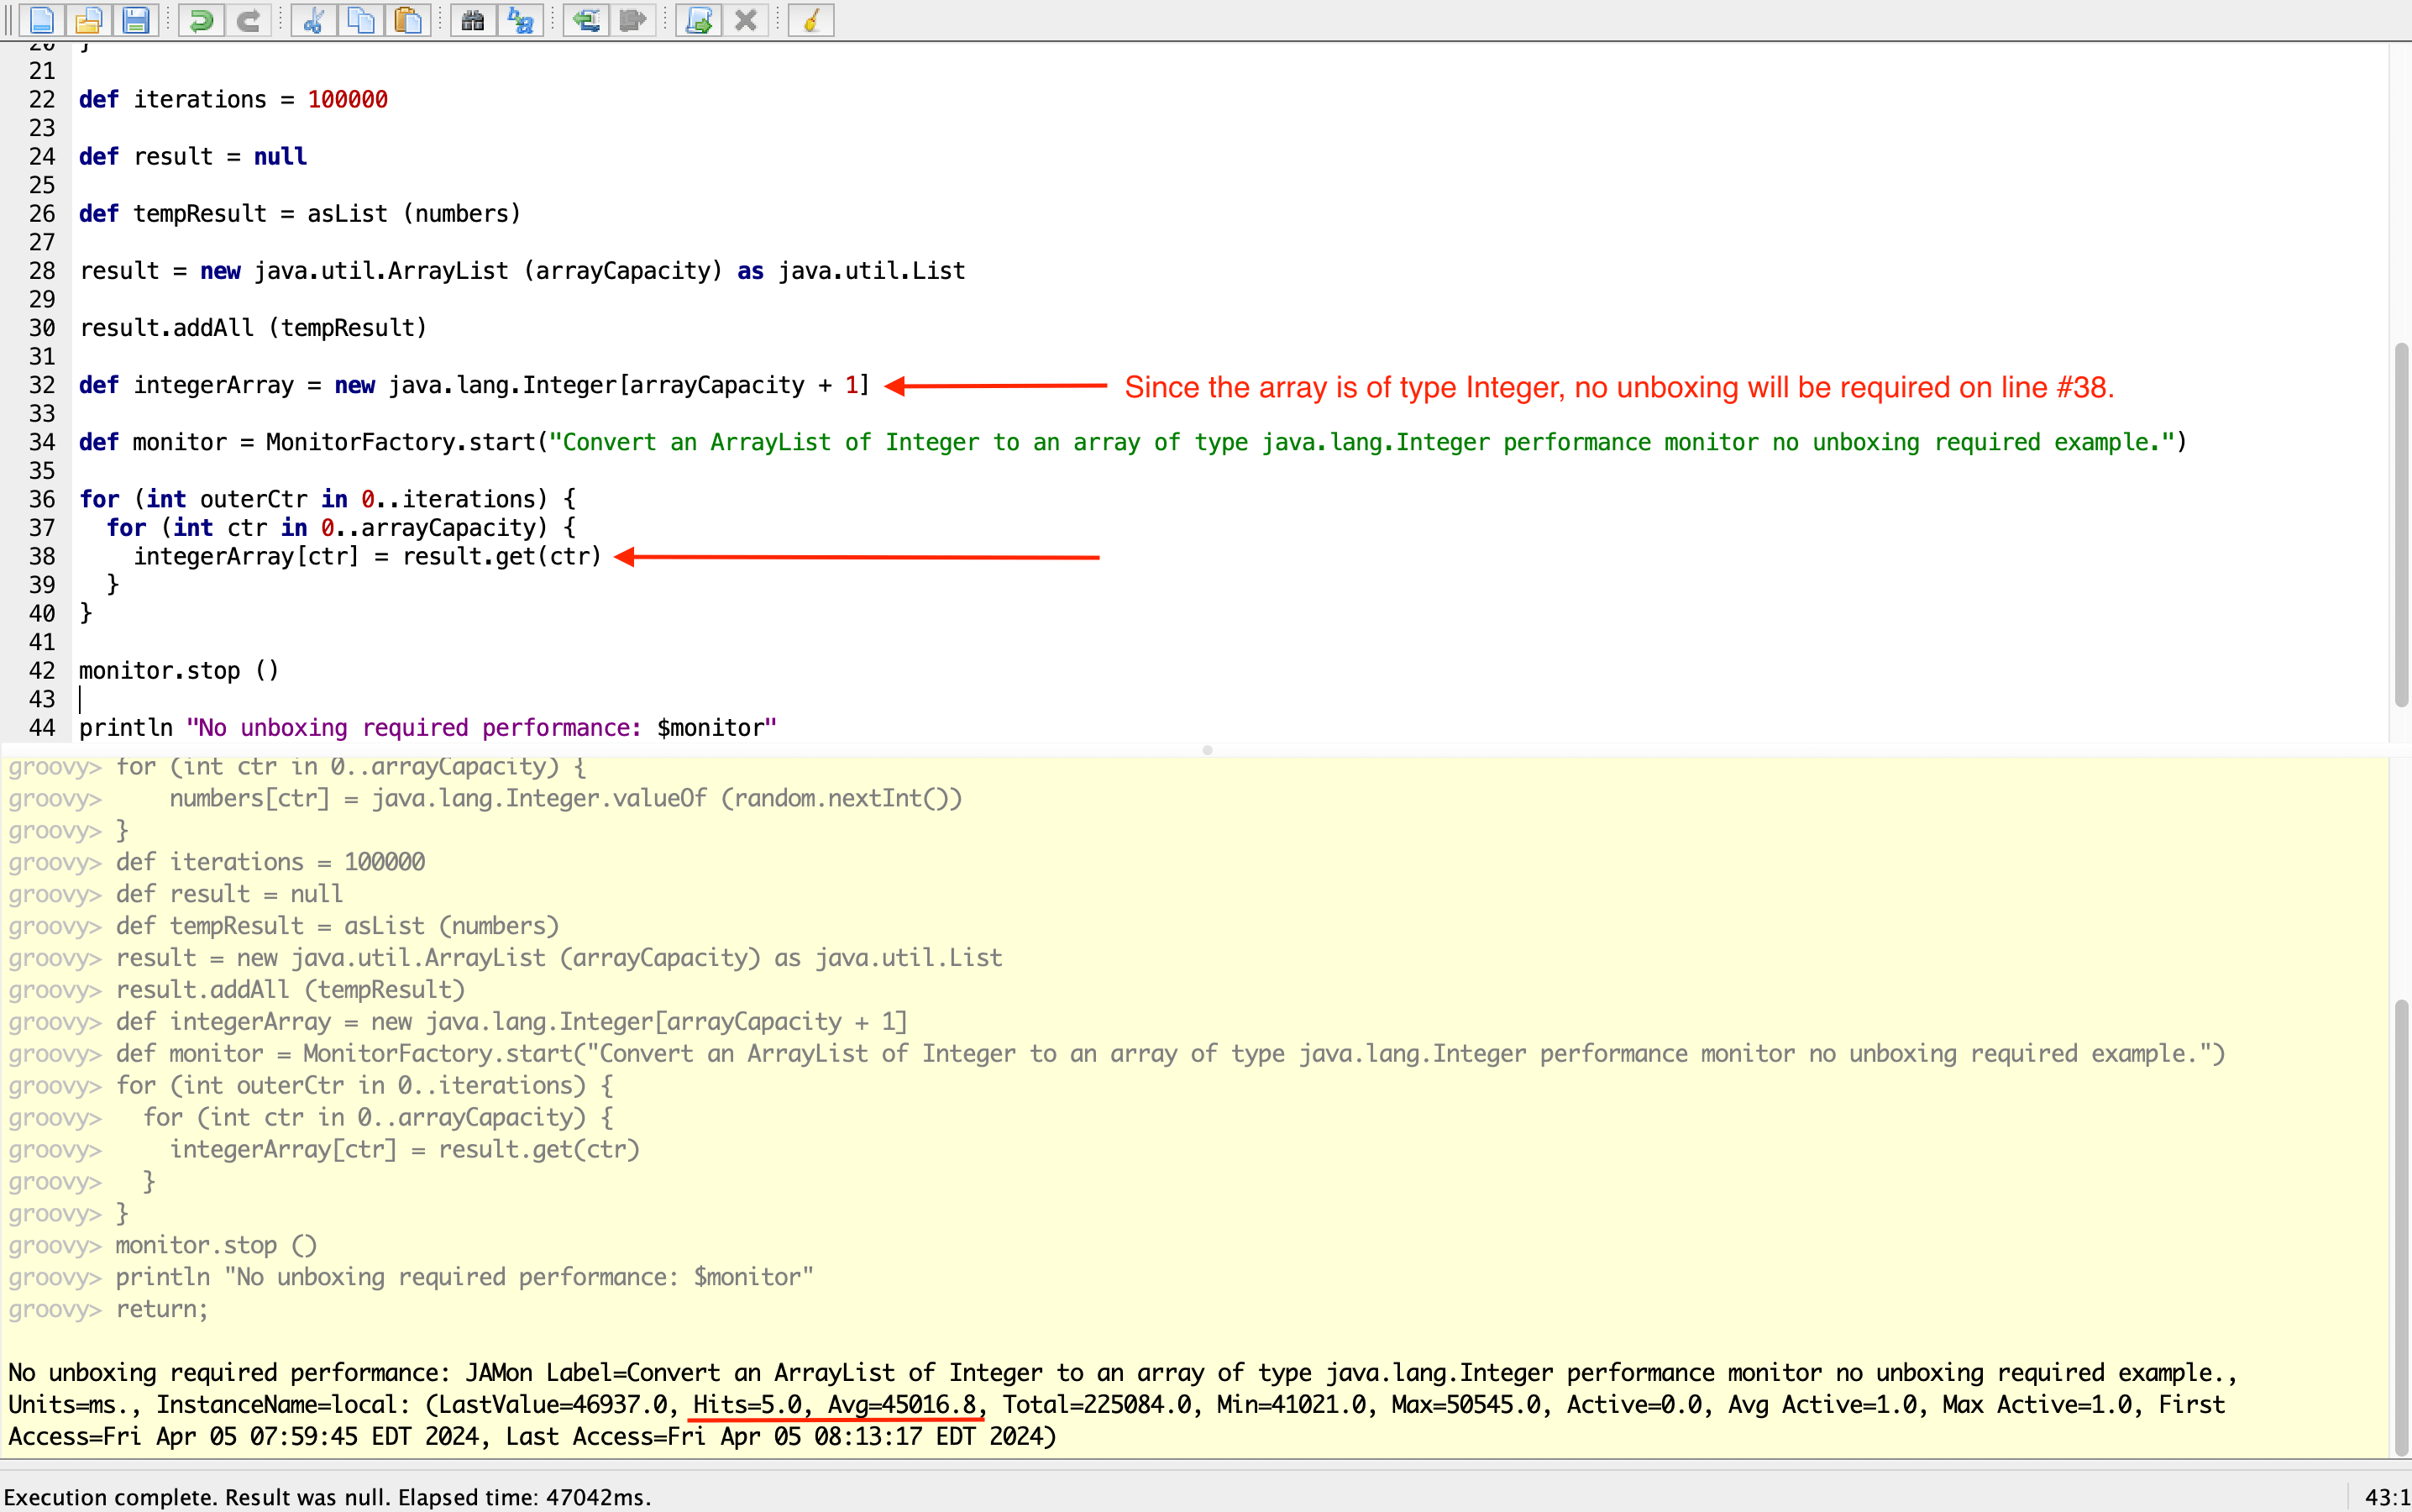This screenshot has width=2412, height=1512.
Task: Click the println statement on line 44
Action: pyautogui.click(x=427, y=727)
